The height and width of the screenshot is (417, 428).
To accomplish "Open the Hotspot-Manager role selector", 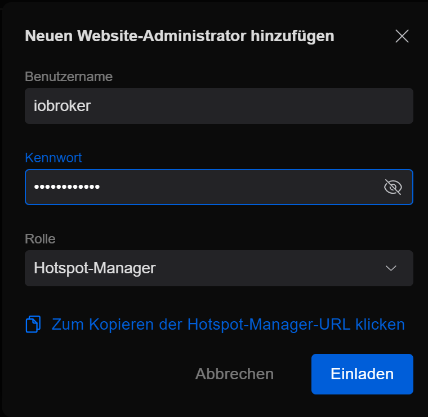I will (219, 268).
